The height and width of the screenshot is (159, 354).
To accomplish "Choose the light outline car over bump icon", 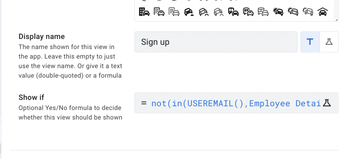I will pyautogui.click(x=218, y=12).
